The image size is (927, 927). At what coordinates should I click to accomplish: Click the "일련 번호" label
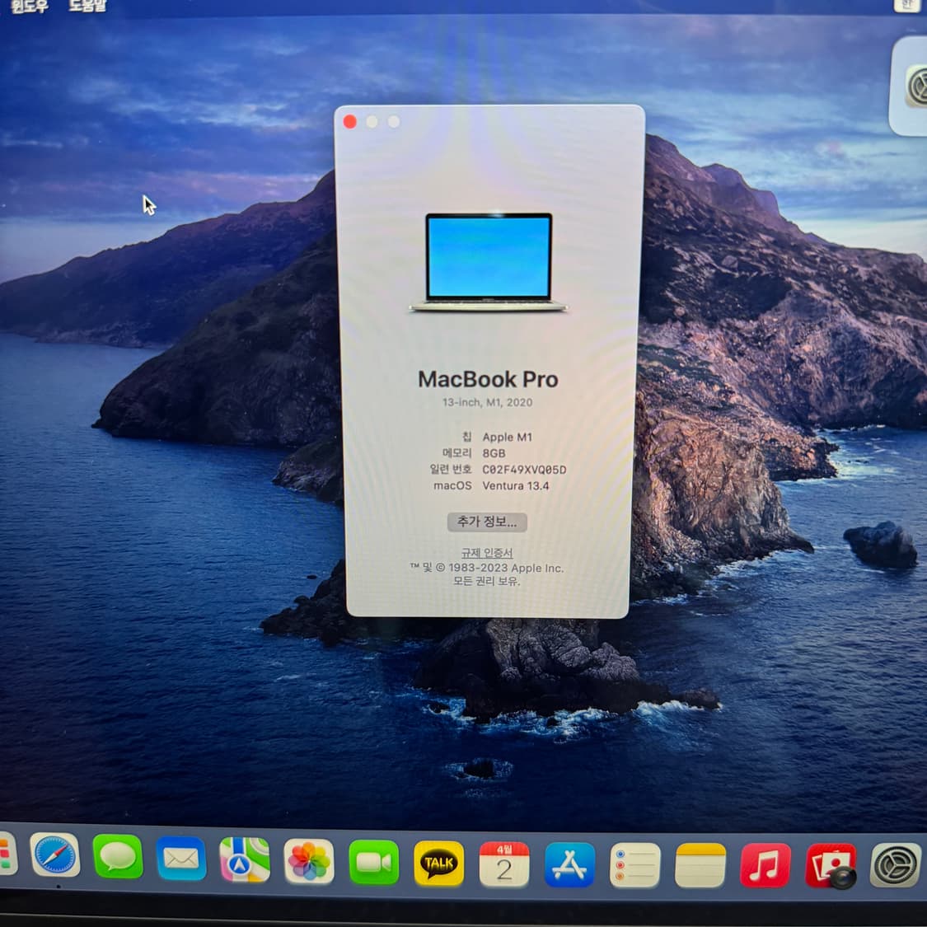click(x=451, y=470)
